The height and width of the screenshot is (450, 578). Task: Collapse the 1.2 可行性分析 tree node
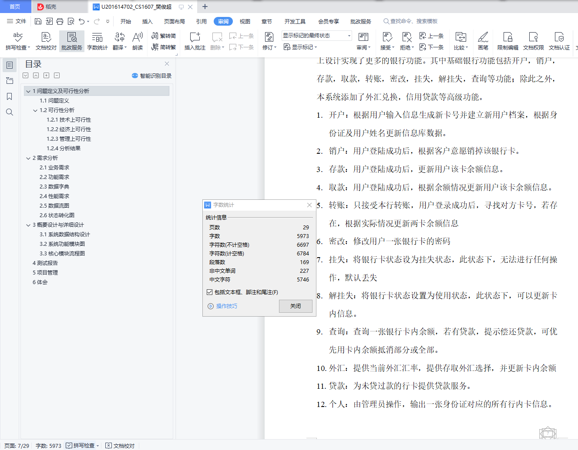coord(35,110)
